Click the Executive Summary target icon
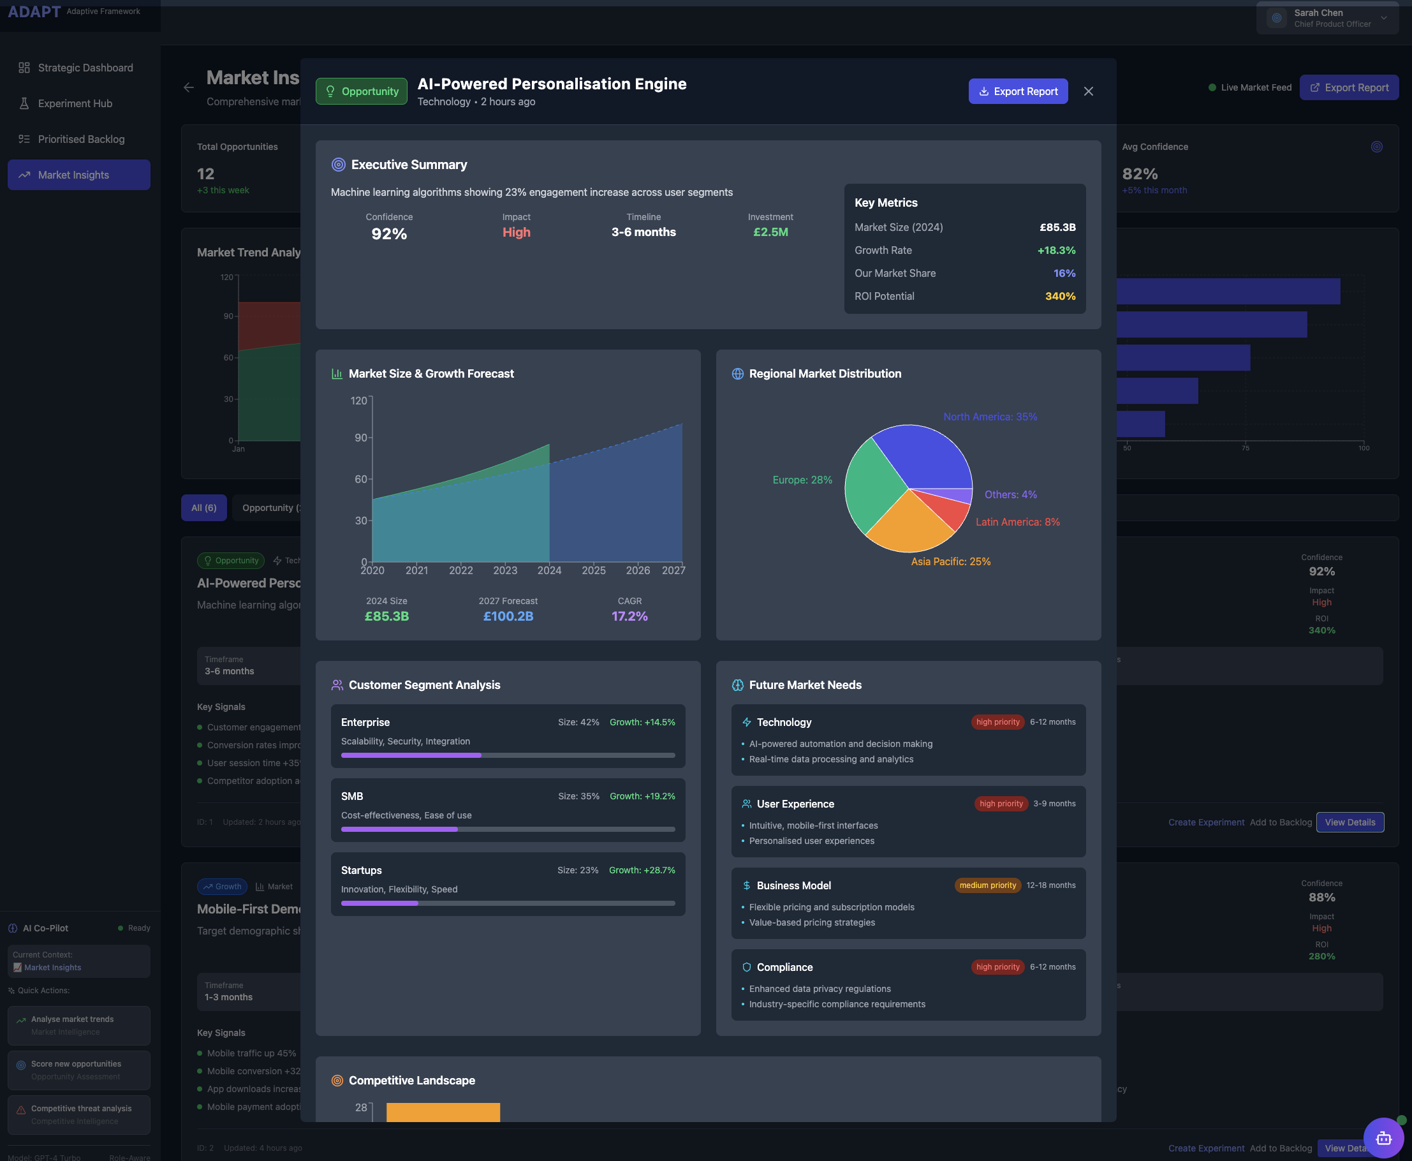Image resolution: width=1412 pixels, height=1161 pixels. [338, 165]
